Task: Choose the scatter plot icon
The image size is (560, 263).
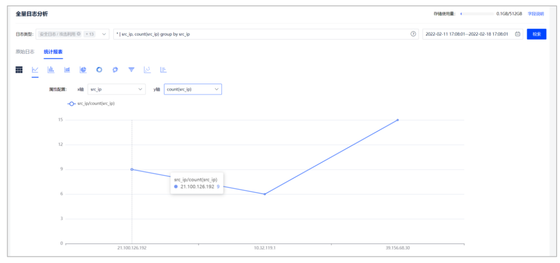Action: 147,70
